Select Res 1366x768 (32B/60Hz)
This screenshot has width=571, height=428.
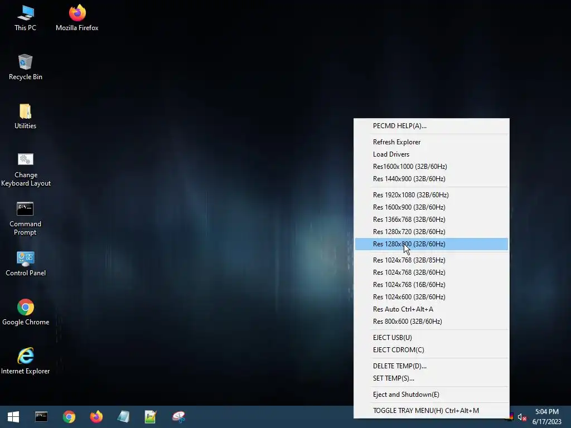pyautogui.click(x=432, y=220)
